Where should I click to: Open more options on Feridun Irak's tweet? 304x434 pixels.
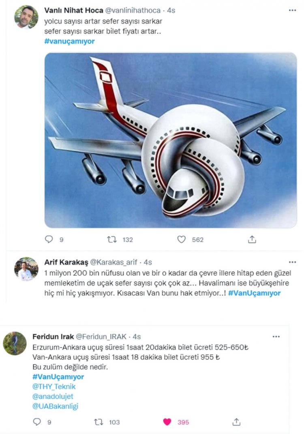click(276, 337)
